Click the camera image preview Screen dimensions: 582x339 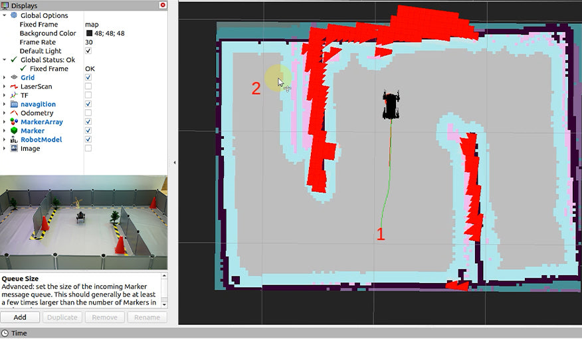(x=83, y=222)
